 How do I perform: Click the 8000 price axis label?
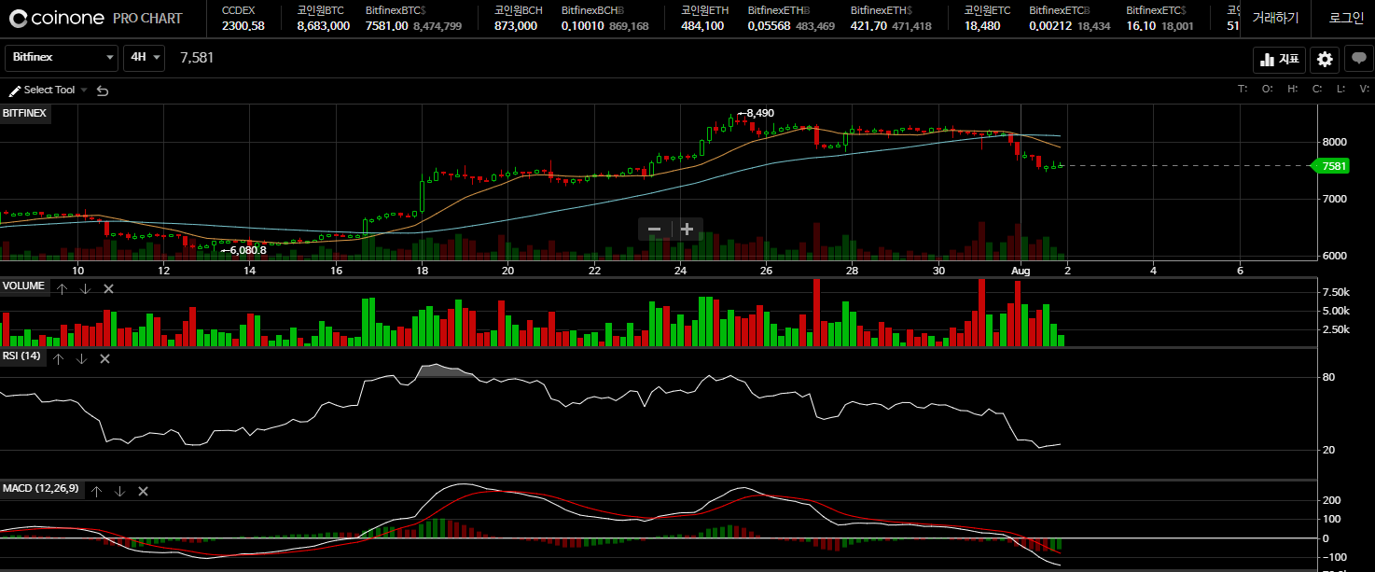(x=1335, y=142)
